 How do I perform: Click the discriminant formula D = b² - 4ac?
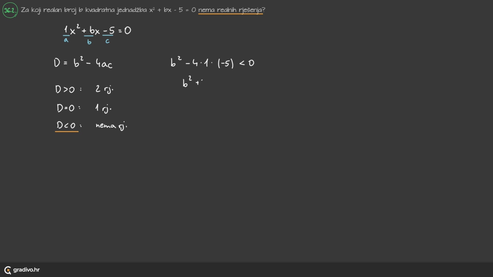tap(83, 63)
